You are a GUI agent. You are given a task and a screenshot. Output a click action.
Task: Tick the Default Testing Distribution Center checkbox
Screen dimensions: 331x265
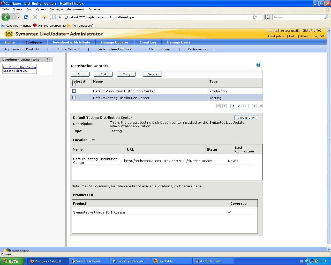[74, 98]
